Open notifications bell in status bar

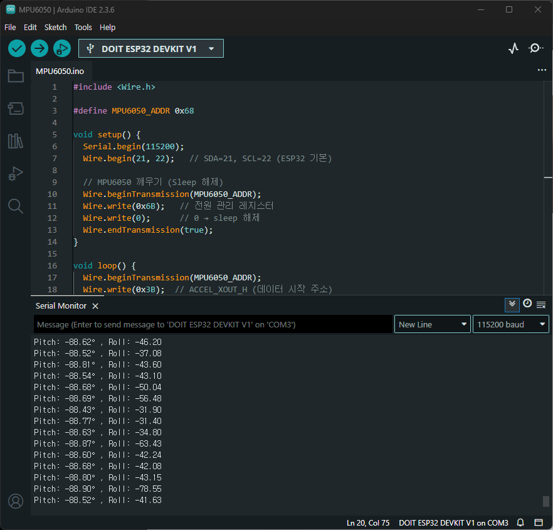[x=520, y=522]
